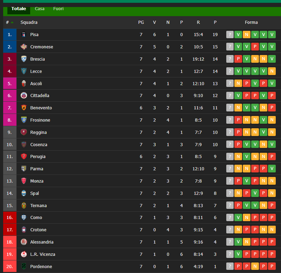
Task: Open the Lecce team link
Action: pos(36,71)
